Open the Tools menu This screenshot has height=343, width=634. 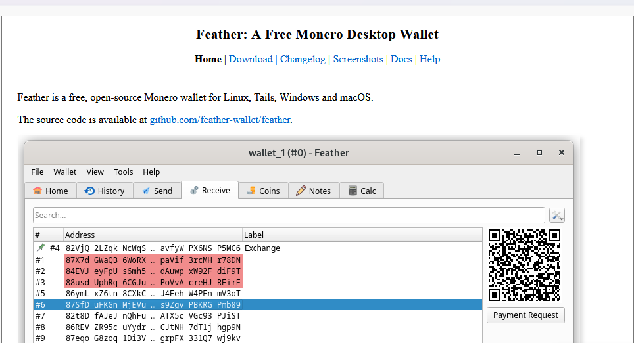point(124,171)
